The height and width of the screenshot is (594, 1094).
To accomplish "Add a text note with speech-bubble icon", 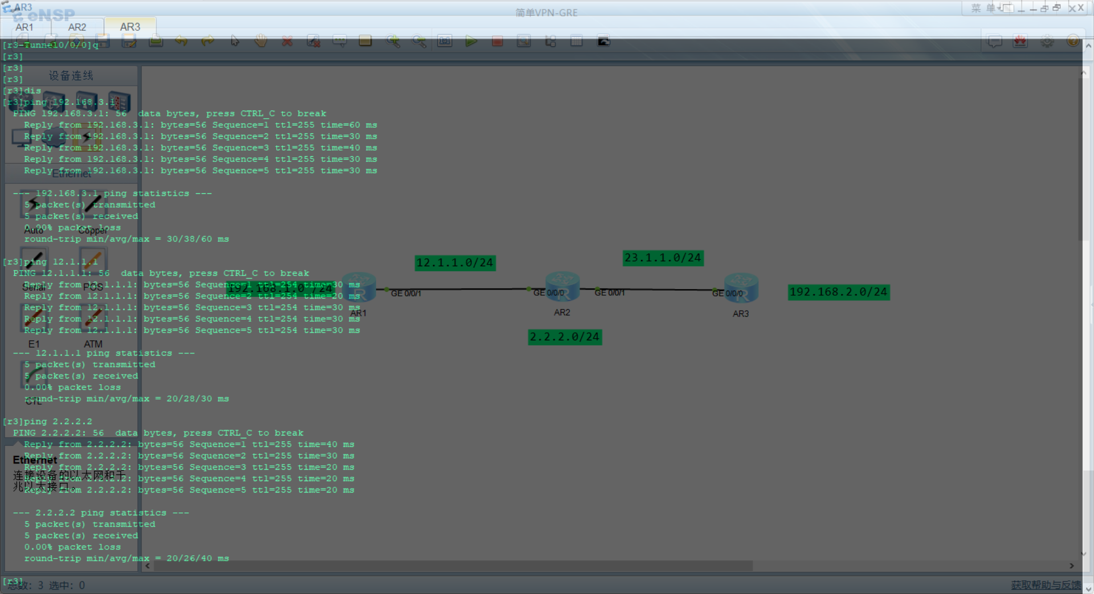I will [x=340, y=41].
